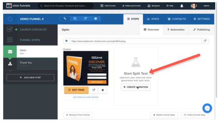Click the link icon in funnel header
This screenshot has width=221, height=124.
point(65,19)
